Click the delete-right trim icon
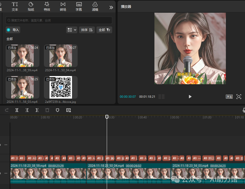This screenshot has height=189, width=245. (37, 110)
